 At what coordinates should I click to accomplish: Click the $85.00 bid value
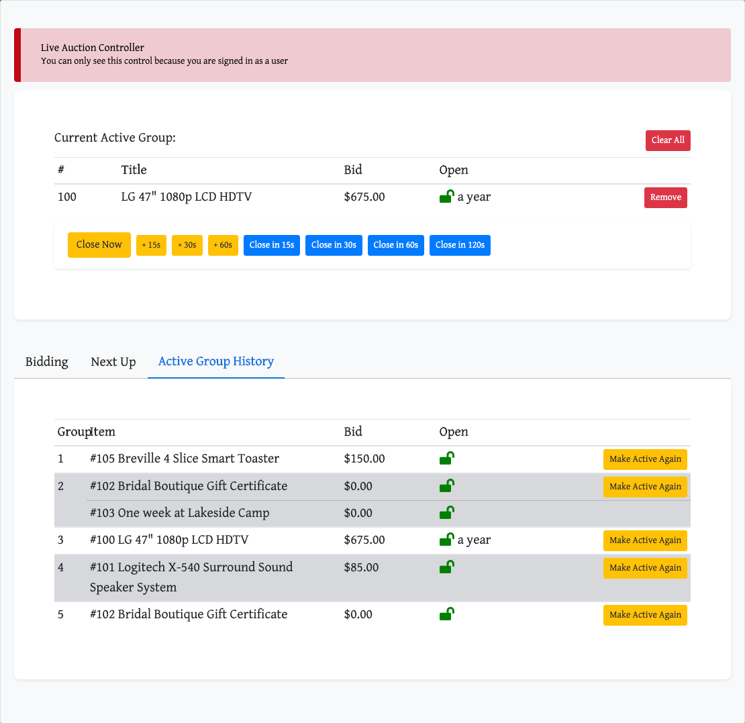[361, 567]
